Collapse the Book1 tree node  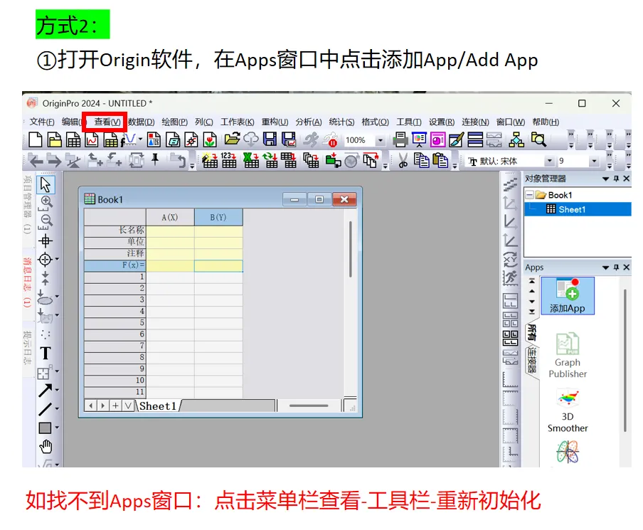[529, 195]
